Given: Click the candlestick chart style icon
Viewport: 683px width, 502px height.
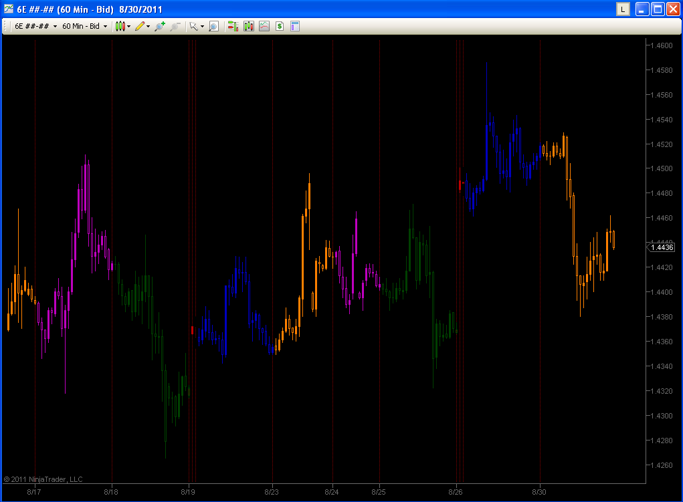Looking at the screenshot, I should coord(120,26).
